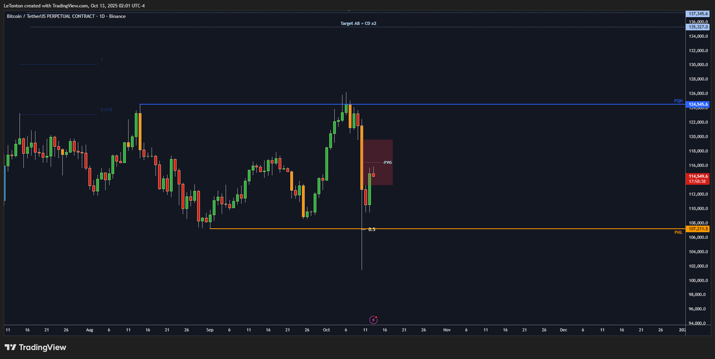Click the Aug label on time axis

click(89, 329)
